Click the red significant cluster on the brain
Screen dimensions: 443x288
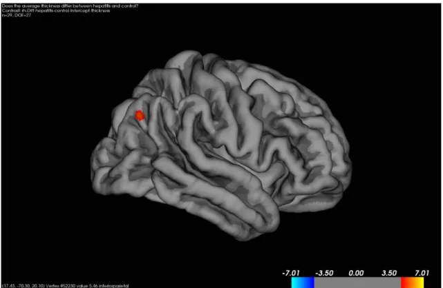click(140, 116)
